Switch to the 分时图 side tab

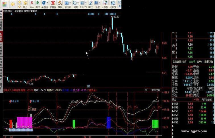1,25
